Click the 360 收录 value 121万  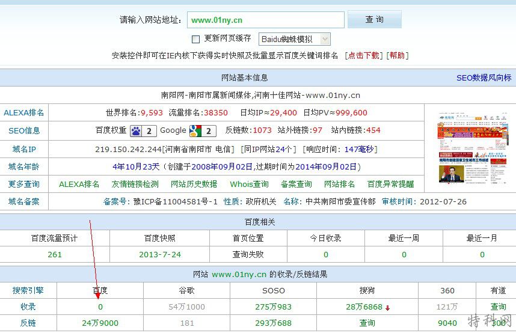(x=447, y=307)
